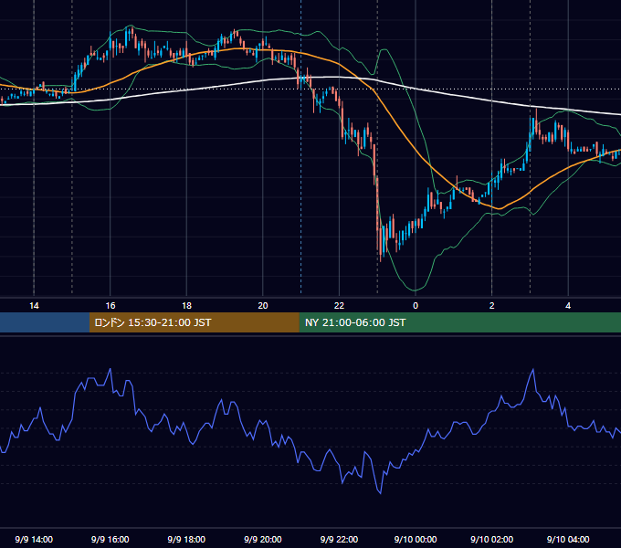Click the oscillator trough near 9/9 23:00
Viewport: 621px width, 548px height.
(380, 493)
